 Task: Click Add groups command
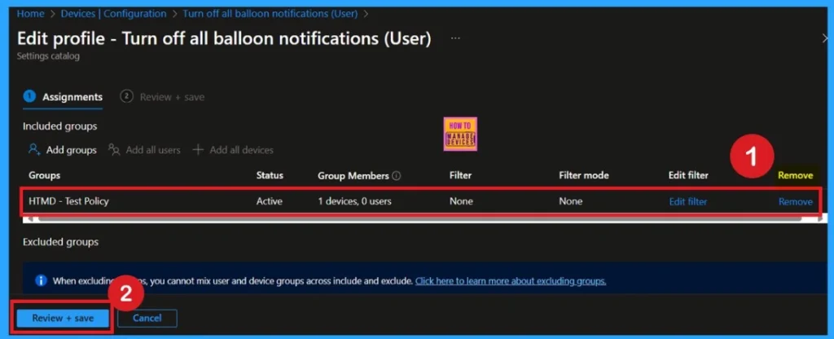[72, 150]
